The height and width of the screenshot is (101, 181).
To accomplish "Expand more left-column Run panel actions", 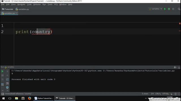I will tap(3, 90).
